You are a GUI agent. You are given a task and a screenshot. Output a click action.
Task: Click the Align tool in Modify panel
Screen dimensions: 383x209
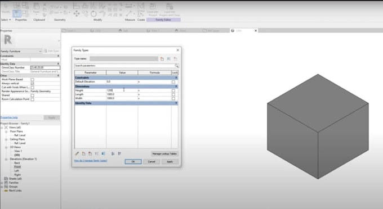tap(77, 6)
